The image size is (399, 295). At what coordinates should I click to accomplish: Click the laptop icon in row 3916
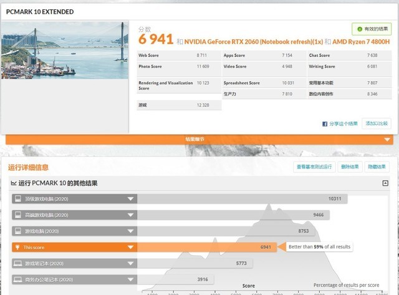coord(18,279)
